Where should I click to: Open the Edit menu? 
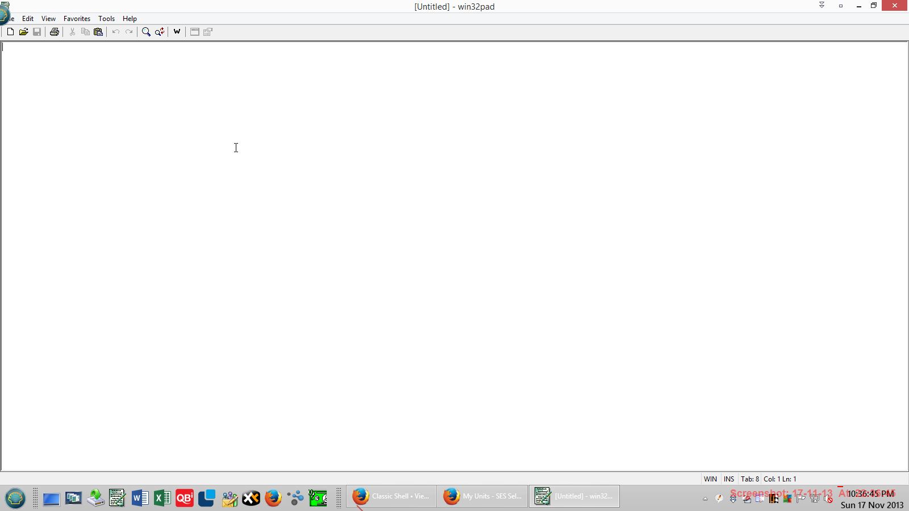point(27,19)
